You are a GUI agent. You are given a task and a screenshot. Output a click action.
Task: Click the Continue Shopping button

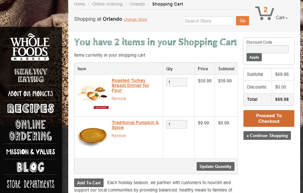coord(267,135)
